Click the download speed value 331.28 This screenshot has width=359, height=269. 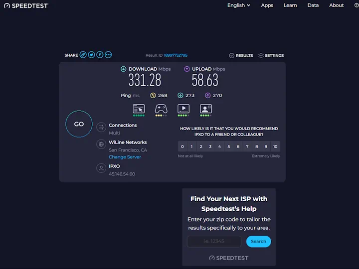145,80
